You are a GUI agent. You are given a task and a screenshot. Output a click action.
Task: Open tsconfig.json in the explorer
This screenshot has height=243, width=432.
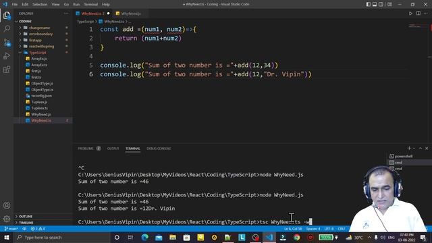pos(41,96)
